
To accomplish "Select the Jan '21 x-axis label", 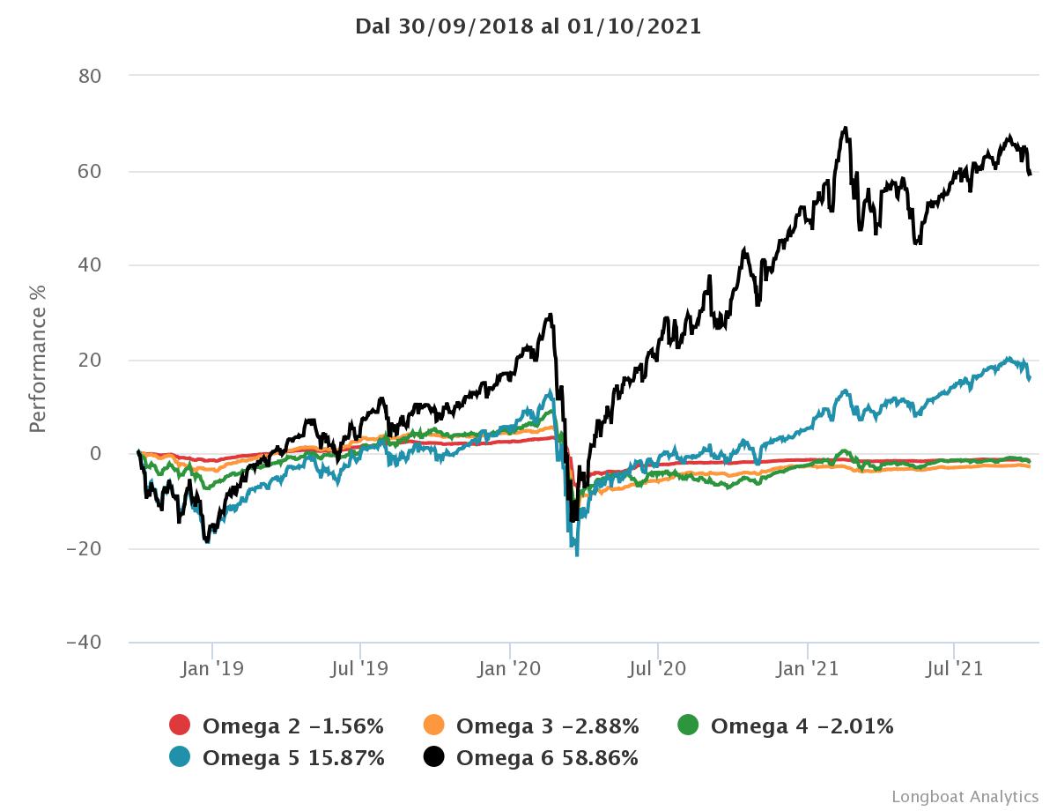I will pos(808,668).
